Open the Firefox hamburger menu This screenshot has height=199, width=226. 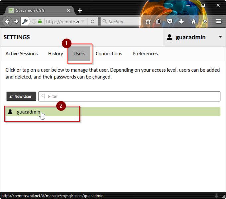point(219,21)
